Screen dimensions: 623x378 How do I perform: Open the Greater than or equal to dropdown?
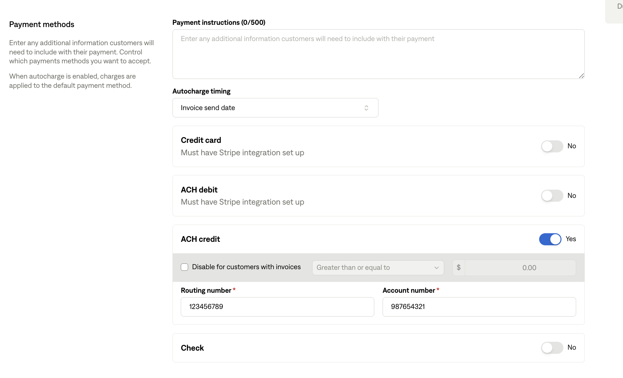(377, 268)
